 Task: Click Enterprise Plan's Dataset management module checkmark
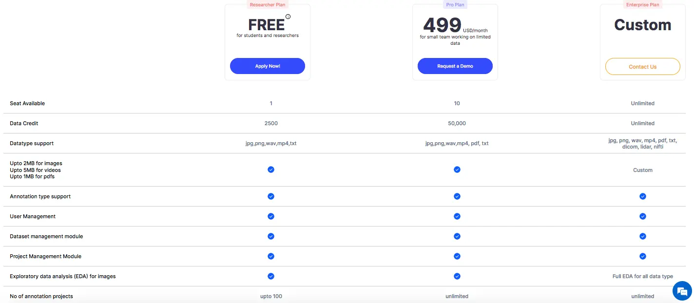point(643,236)
